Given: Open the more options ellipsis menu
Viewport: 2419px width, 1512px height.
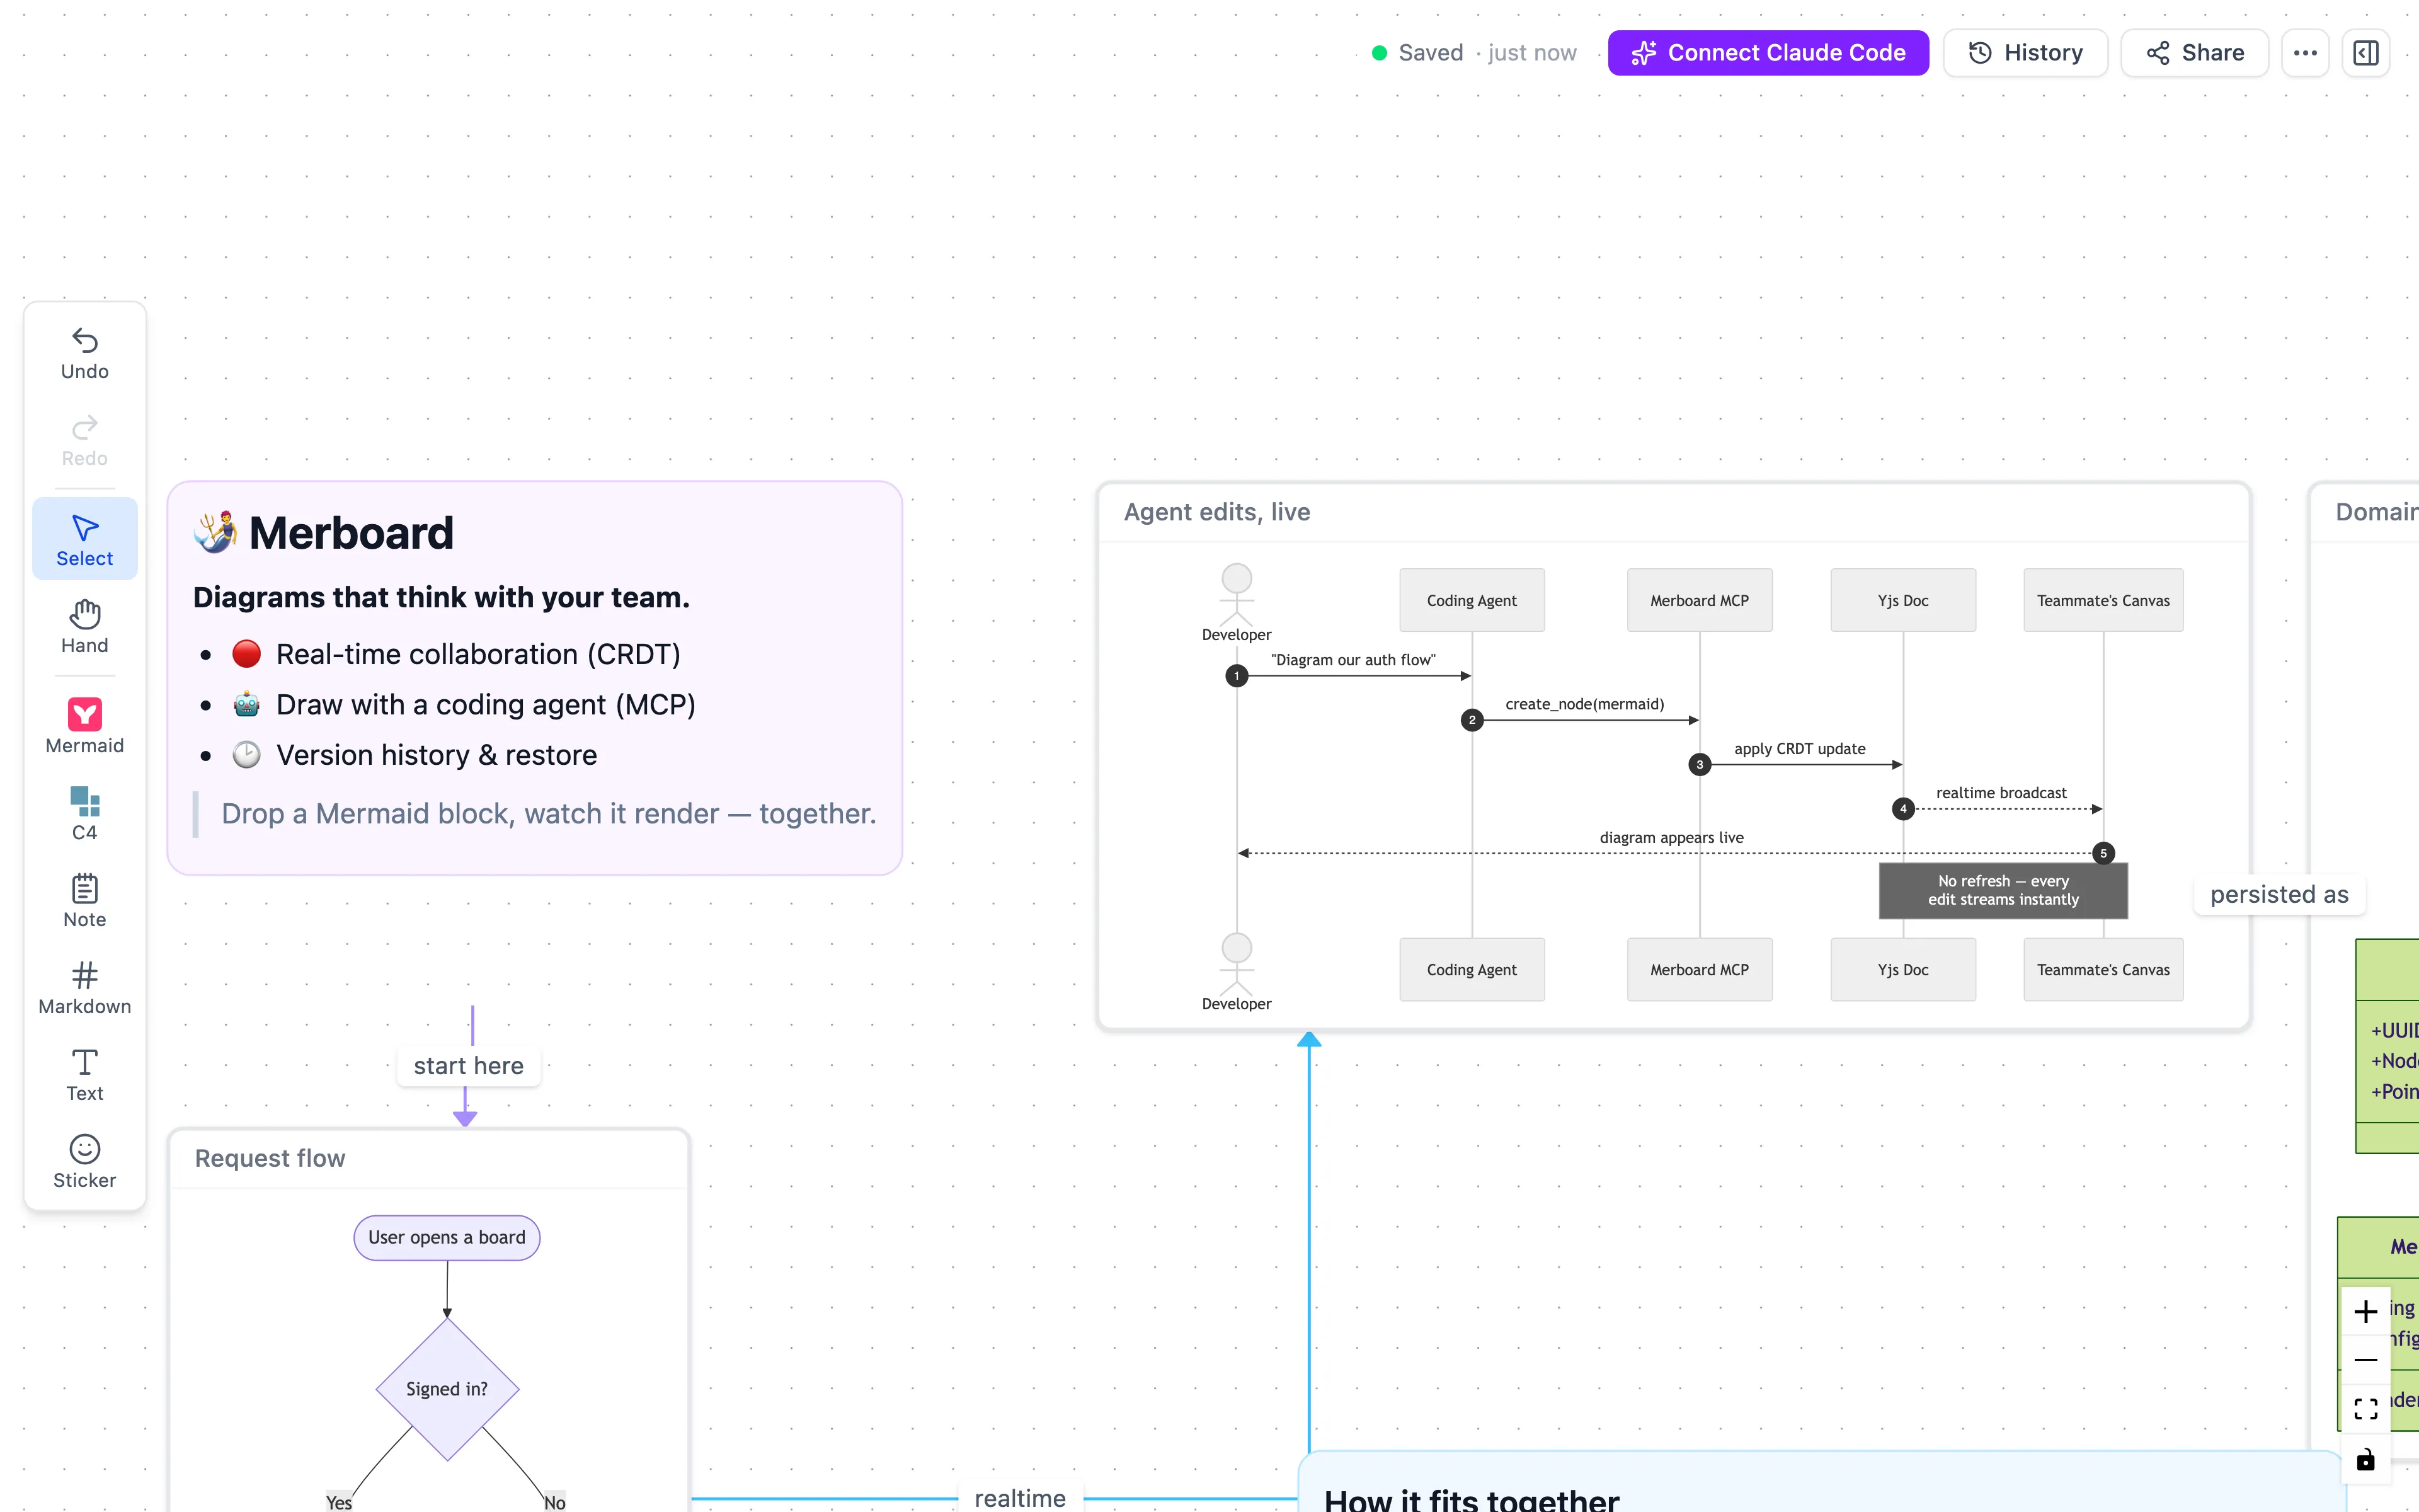Looking at the screenshot, I should [2305, 53].
